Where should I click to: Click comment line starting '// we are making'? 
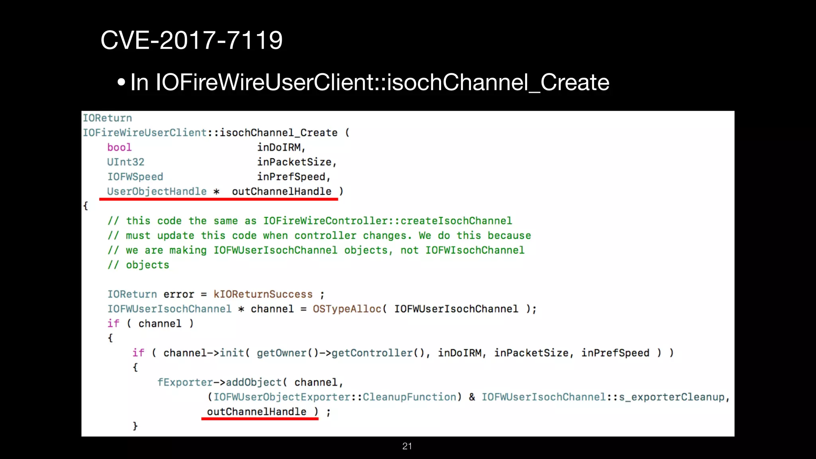[x=316, y=250]
